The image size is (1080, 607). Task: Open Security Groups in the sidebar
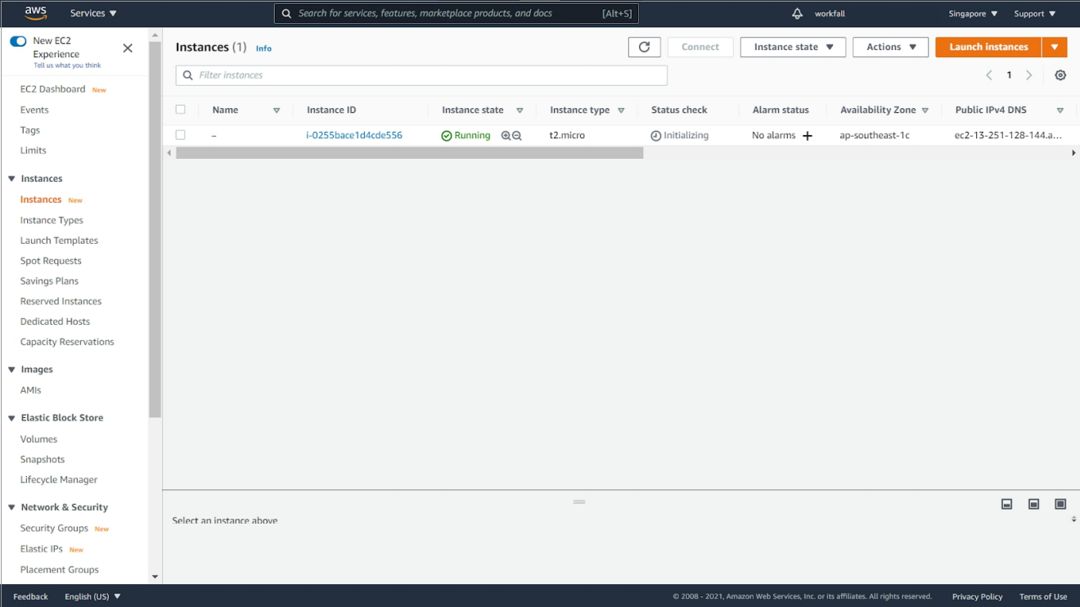(54, 528)
